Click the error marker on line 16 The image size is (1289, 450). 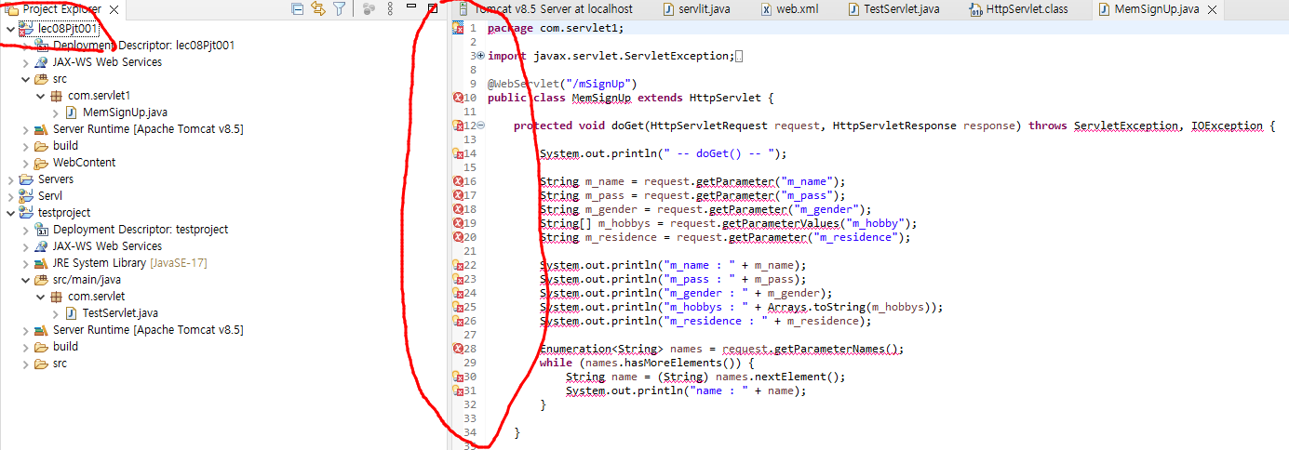point(457,181)
